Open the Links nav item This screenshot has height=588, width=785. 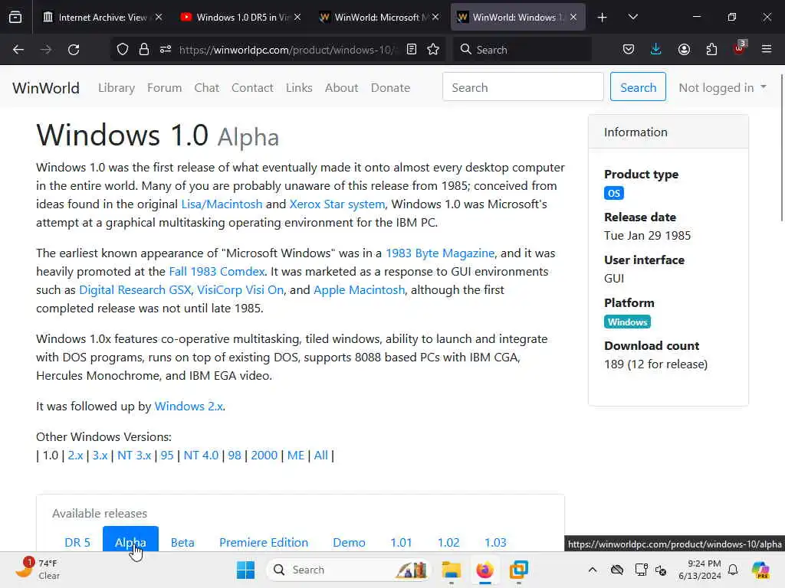point(299,87)
